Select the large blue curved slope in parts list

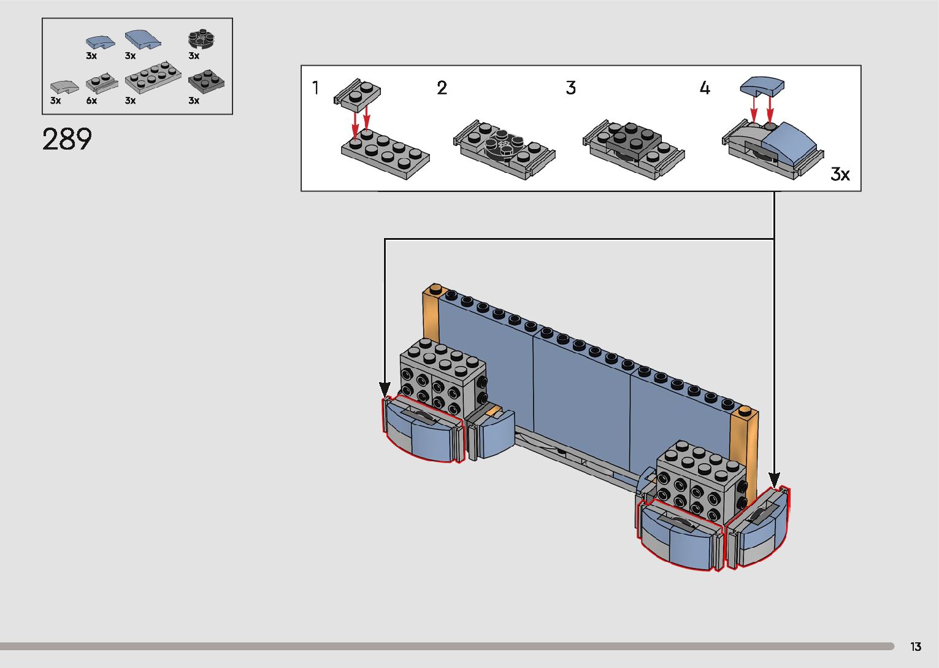coord(142,40)
